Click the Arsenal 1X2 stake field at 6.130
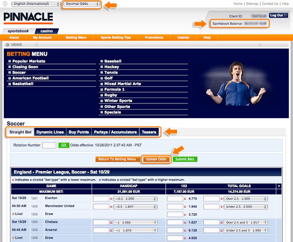 175,230
